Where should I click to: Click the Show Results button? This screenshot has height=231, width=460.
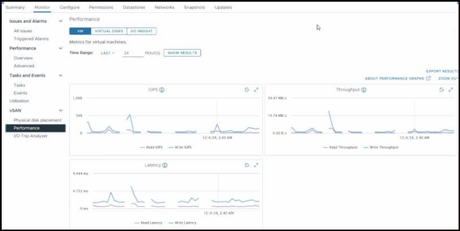pos(182,53)
